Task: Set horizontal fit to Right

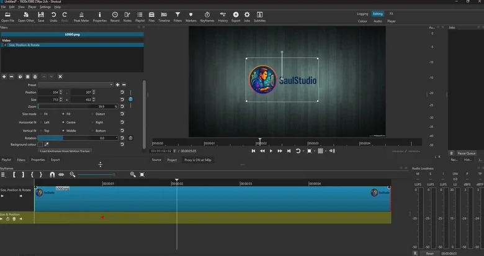Action: pos(92,122)
